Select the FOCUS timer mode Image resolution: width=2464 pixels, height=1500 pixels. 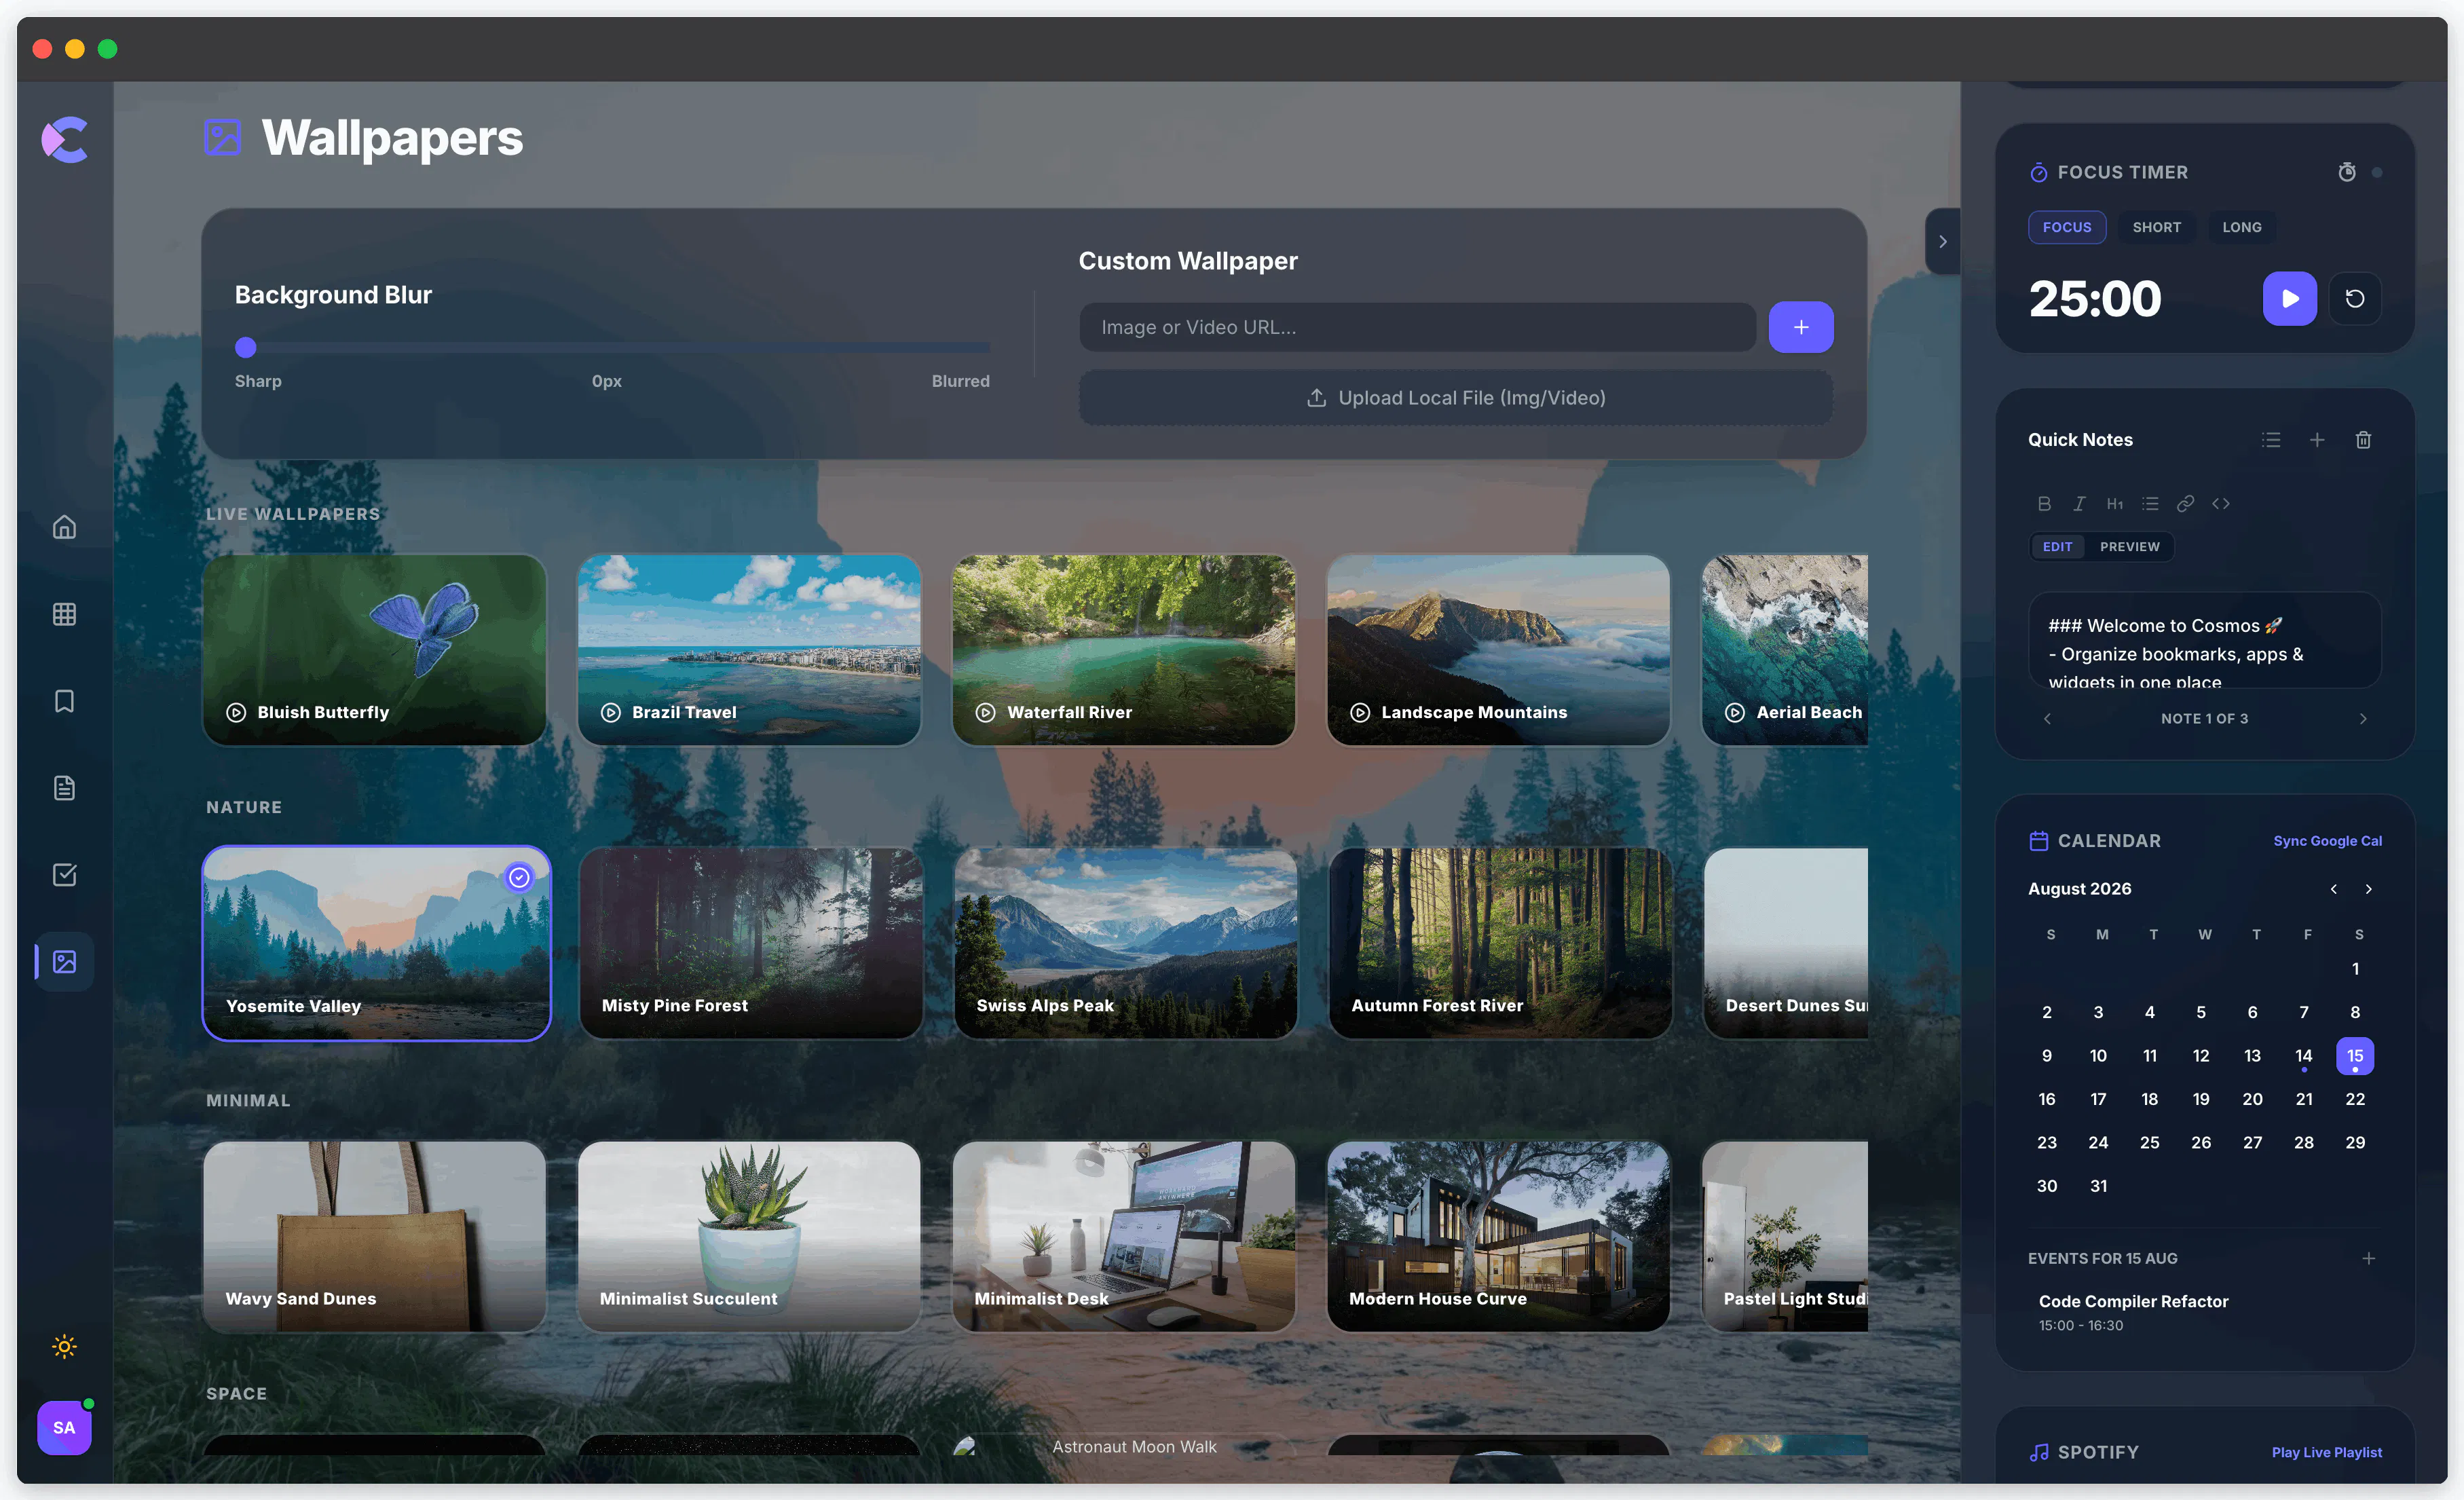2067,227
